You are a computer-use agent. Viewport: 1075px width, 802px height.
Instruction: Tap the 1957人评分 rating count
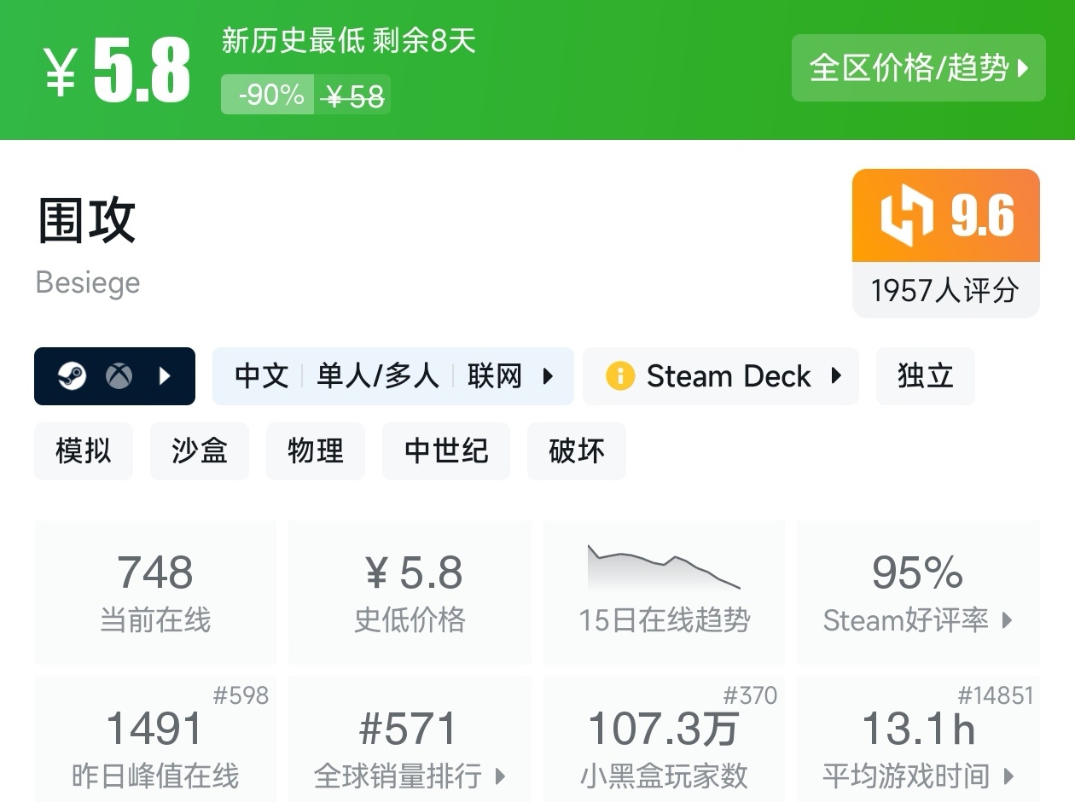click(x=945, y=290)
